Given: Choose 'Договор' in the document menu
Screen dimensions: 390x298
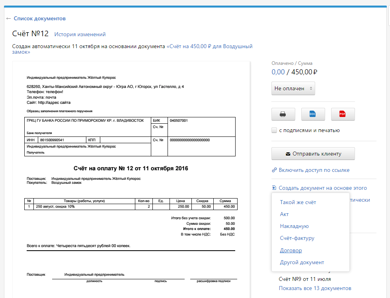Looking at the screenshot, I should 291,250.
